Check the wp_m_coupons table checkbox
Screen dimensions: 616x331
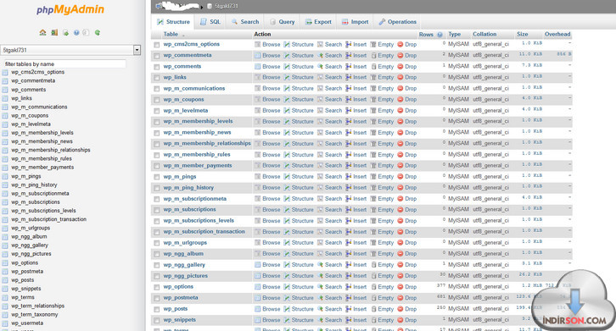157,100
